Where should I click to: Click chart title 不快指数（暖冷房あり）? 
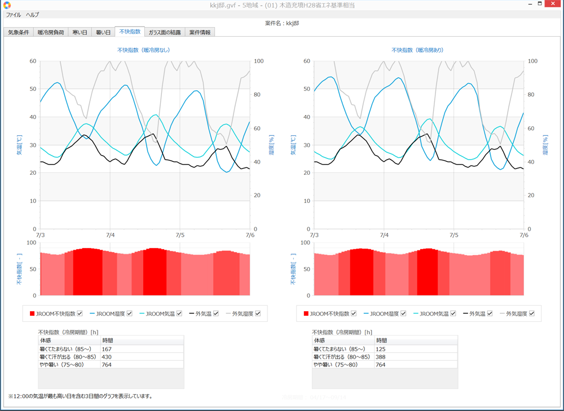[417, 50]
